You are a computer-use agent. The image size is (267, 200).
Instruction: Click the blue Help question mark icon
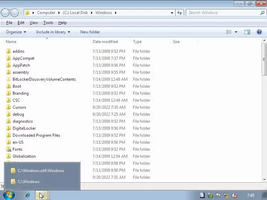[259, 32]
